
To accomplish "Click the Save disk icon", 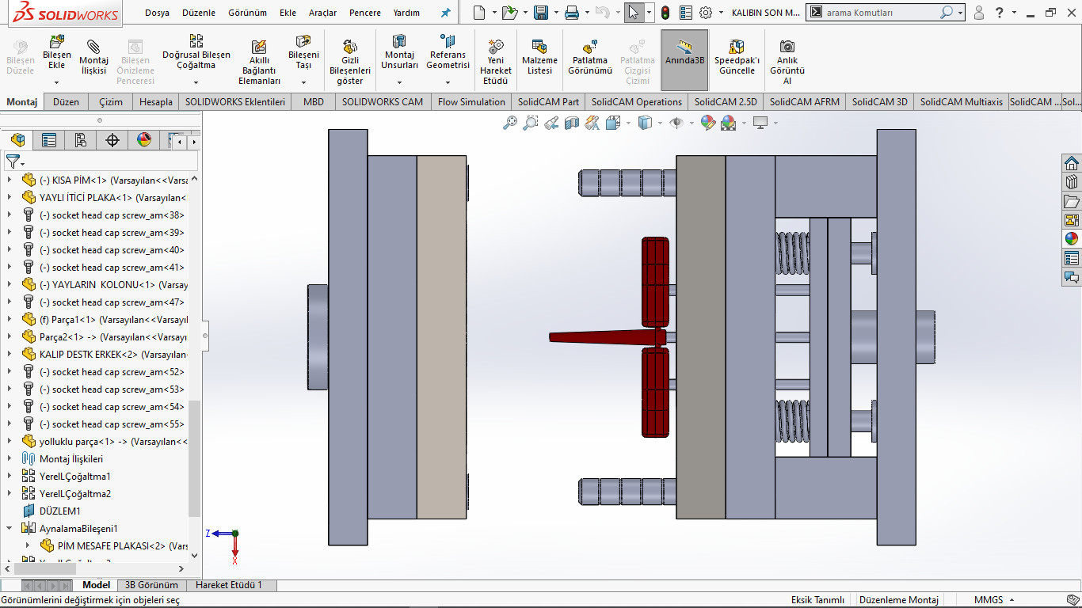I will tap(541, 13).
